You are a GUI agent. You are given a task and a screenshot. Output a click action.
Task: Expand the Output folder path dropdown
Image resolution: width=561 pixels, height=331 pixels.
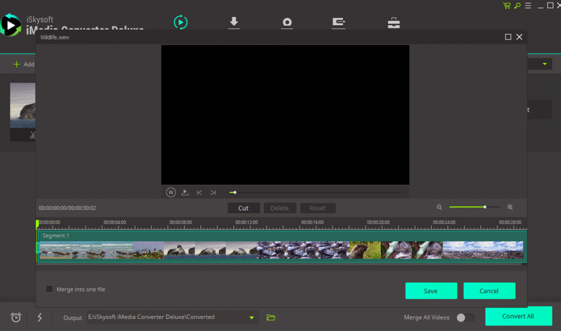pos(251,317)
